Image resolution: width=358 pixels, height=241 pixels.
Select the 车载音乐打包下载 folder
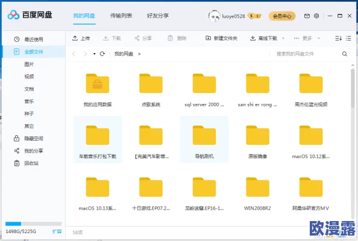tap(98, 140)
